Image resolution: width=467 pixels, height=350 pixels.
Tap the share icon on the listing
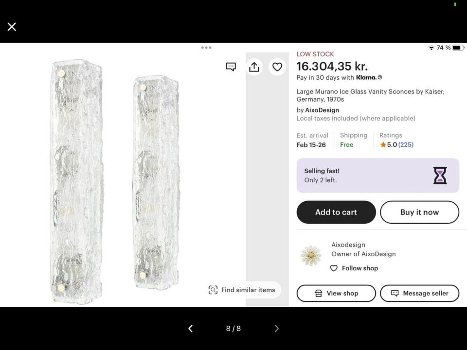coord(254,67)
